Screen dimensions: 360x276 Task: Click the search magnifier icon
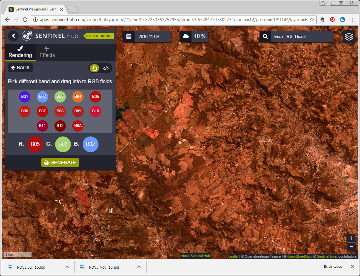(265, 36)
